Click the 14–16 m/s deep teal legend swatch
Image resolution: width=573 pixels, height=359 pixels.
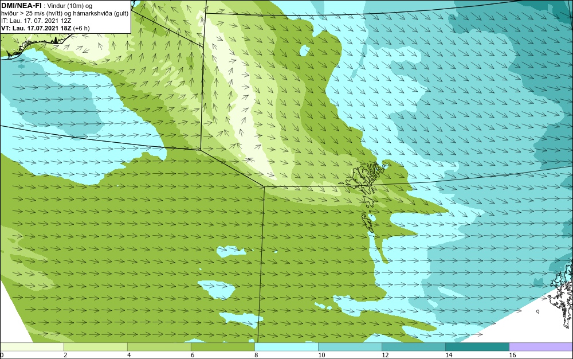(x=477, y=347)
